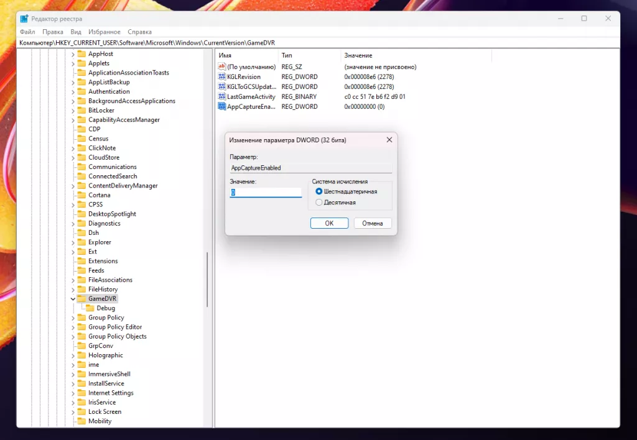Click the Communications folder icon
Viewport: 637px width, 440px height.
click(81, 167)
